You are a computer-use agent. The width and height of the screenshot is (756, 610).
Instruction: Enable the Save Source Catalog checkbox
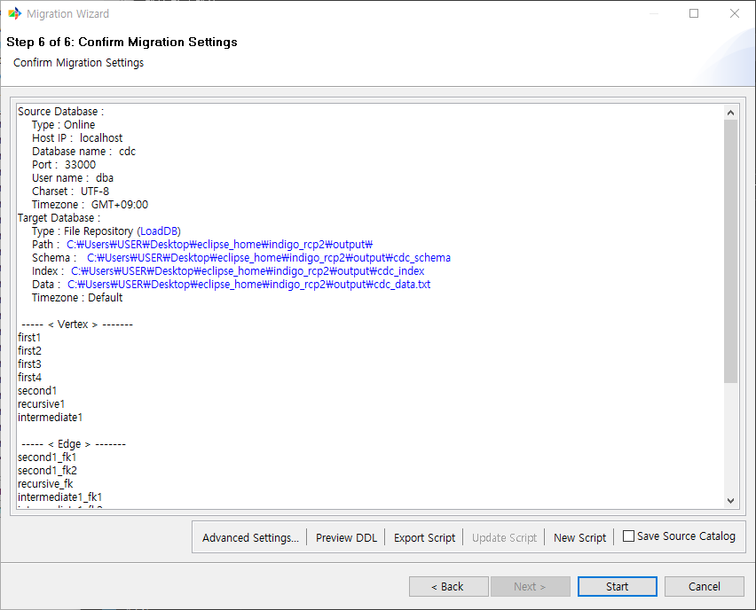(x=628, y=536)
